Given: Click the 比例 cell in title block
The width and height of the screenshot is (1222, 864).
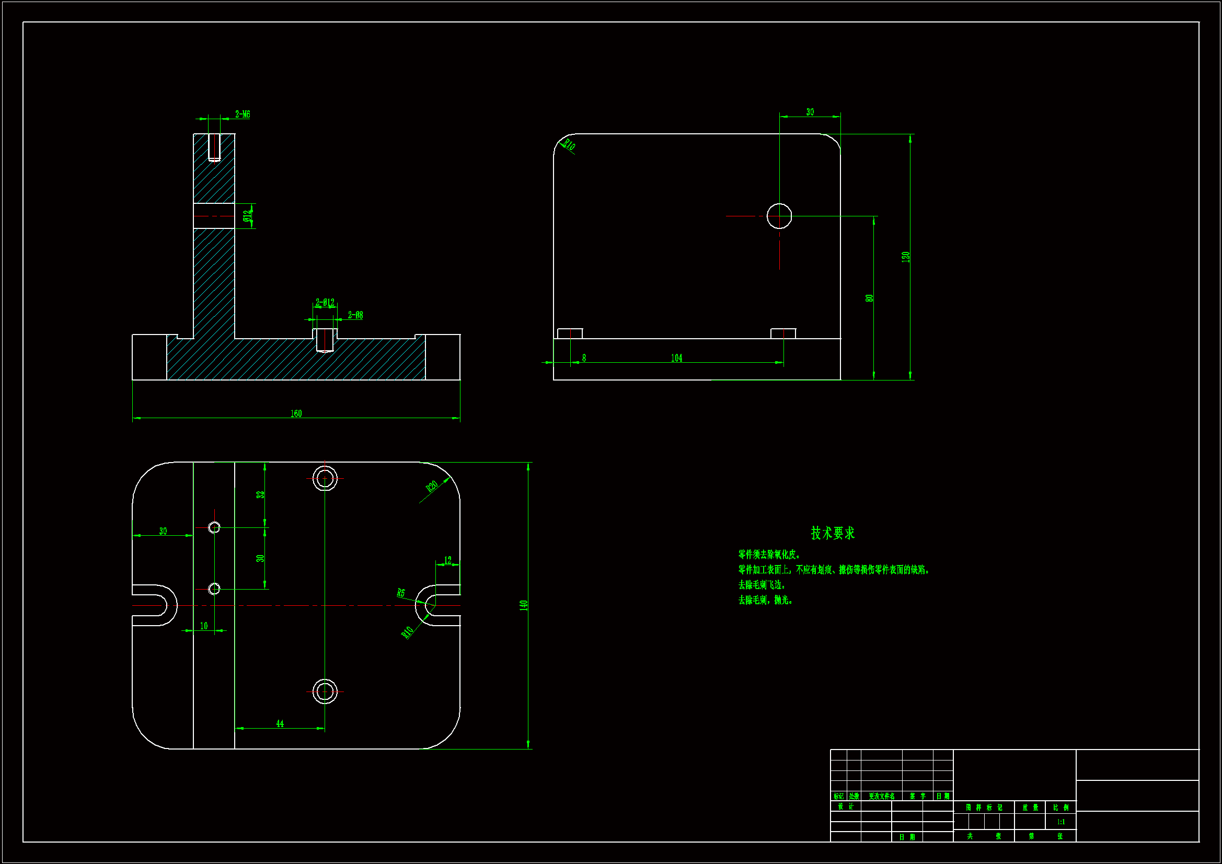Looking at the screenshot, I should pos(1060,808).
